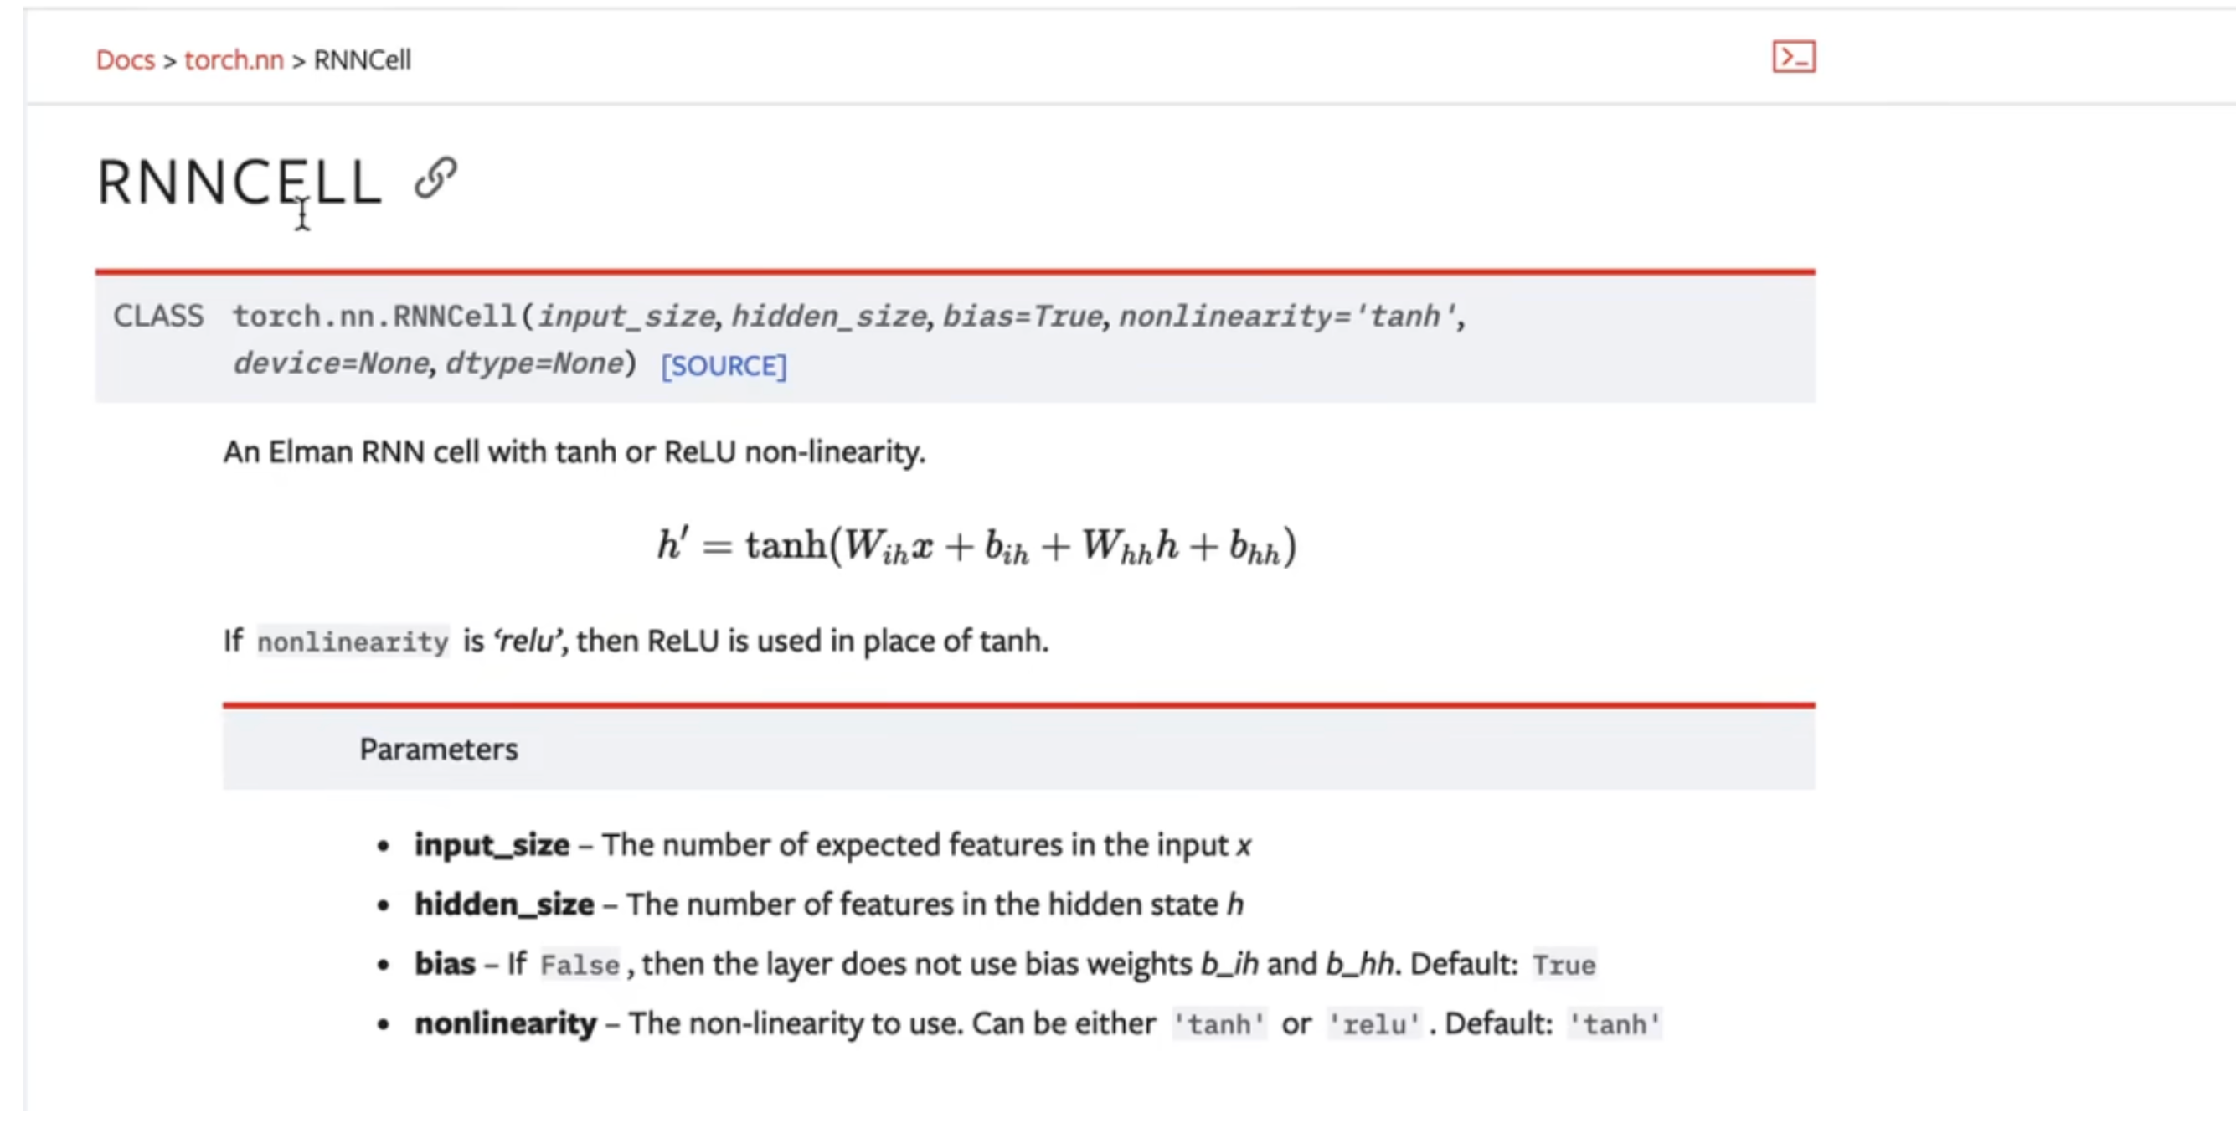Click the CLASS label in signature box

[158, 316]
